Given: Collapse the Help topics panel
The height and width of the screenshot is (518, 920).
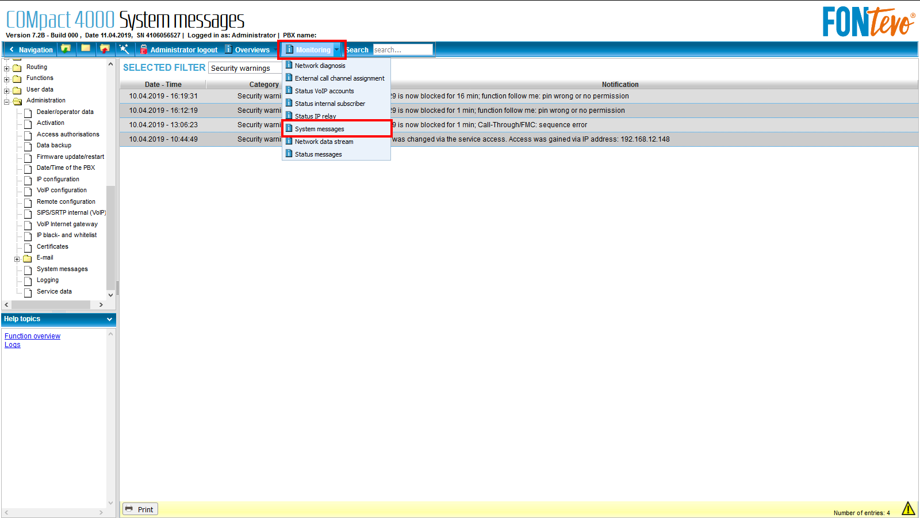Looking at the screenshot, I should [109, 319].
